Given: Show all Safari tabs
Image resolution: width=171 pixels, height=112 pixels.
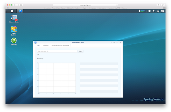Looking at the screenshot, I should [163, 5].
